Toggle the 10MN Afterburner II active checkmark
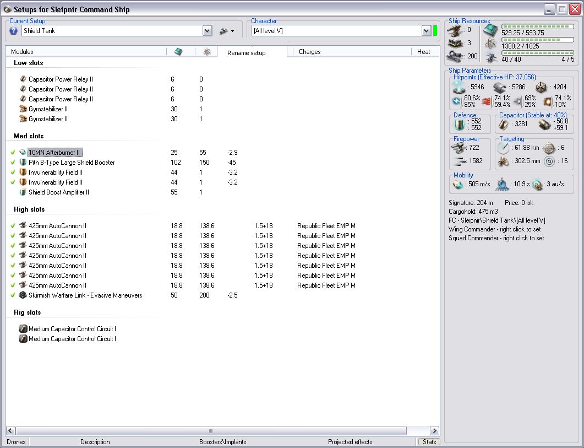Image resolution: width=584 pixels, height=448 pixels. (x=13, y=152)
